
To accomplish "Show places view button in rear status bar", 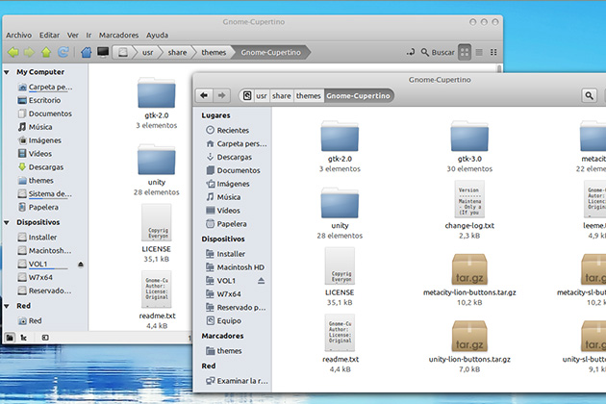I will tap(10, 338).
